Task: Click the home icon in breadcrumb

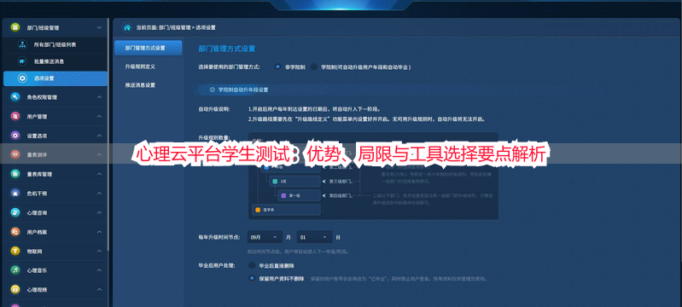Action: tap(127, 27)
